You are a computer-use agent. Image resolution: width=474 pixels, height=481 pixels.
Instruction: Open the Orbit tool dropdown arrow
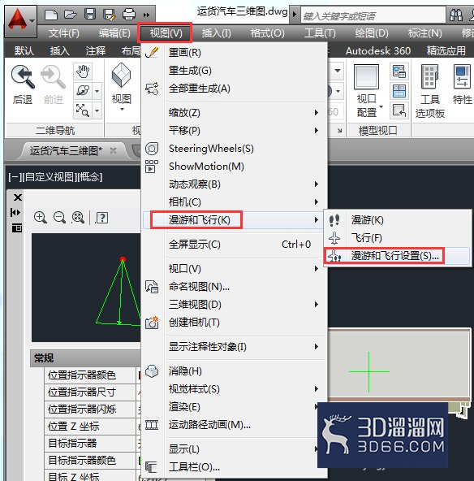click(x=97, y=91)
